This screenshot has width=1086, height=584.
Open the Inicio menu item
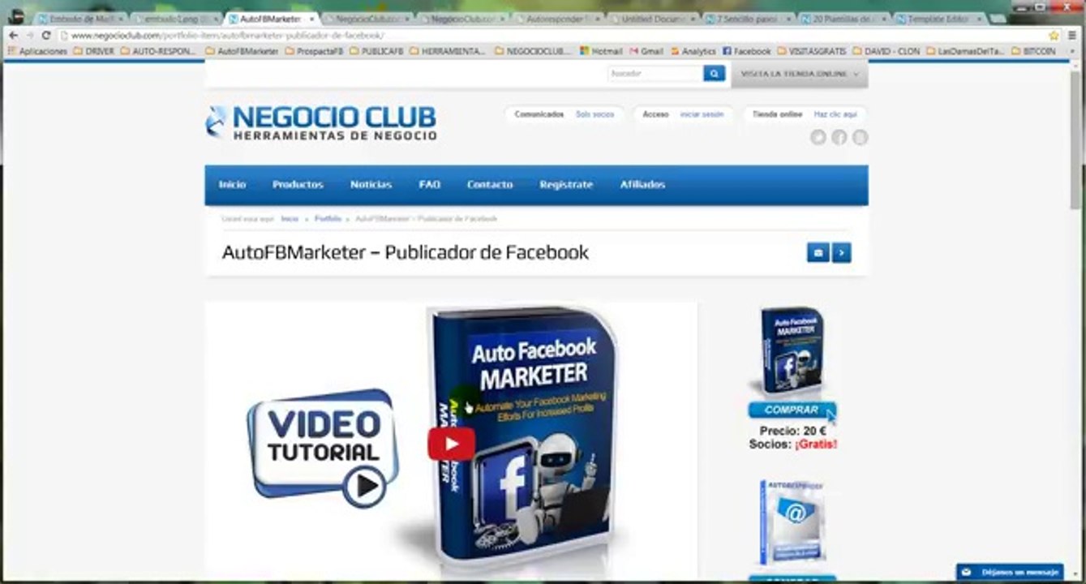(x=232, y=185)
